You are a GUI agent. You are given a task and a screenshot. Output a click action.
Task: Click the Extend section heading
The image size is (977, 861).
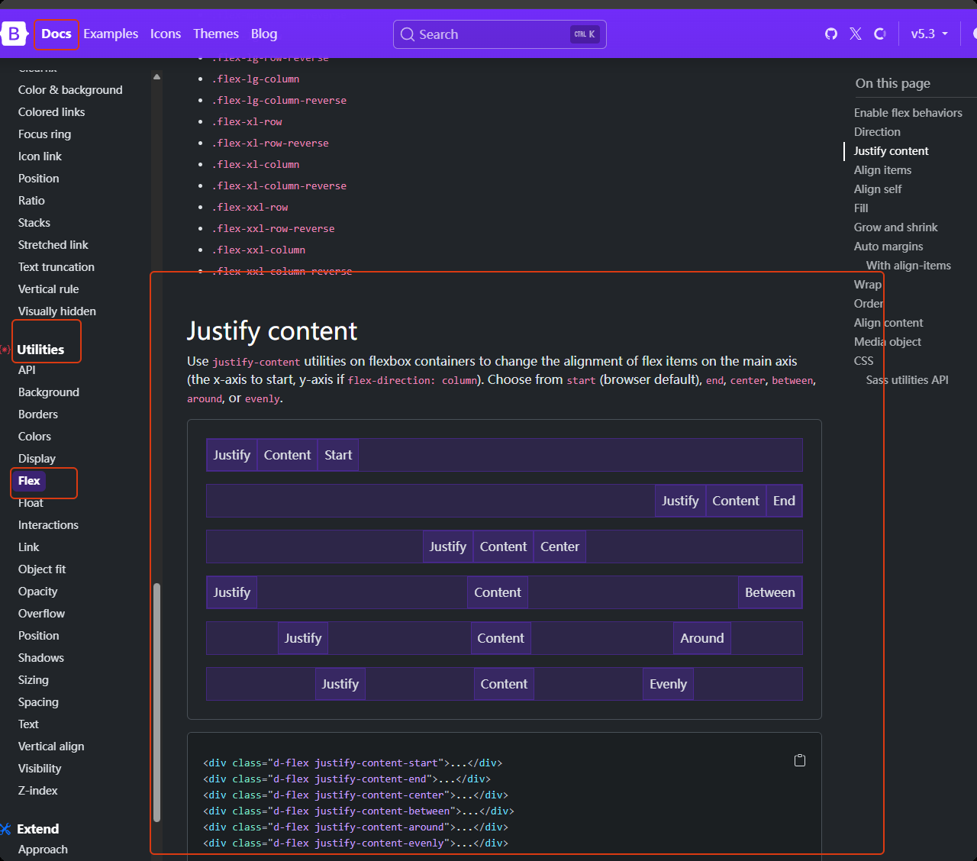[37, 829]
